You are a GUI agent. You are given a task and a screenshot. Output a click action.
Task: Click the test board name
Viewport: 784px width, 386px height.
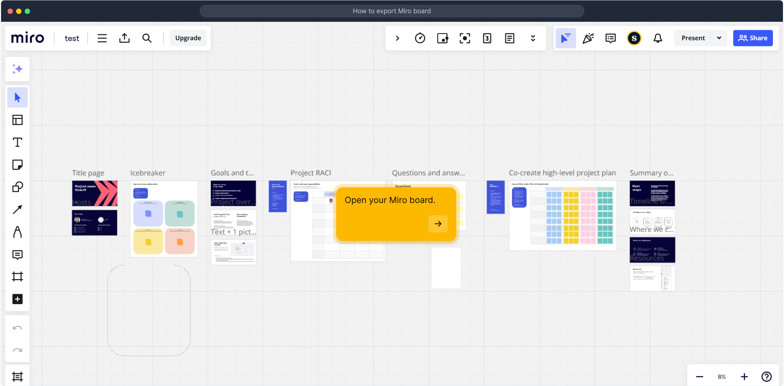[72, 38]
